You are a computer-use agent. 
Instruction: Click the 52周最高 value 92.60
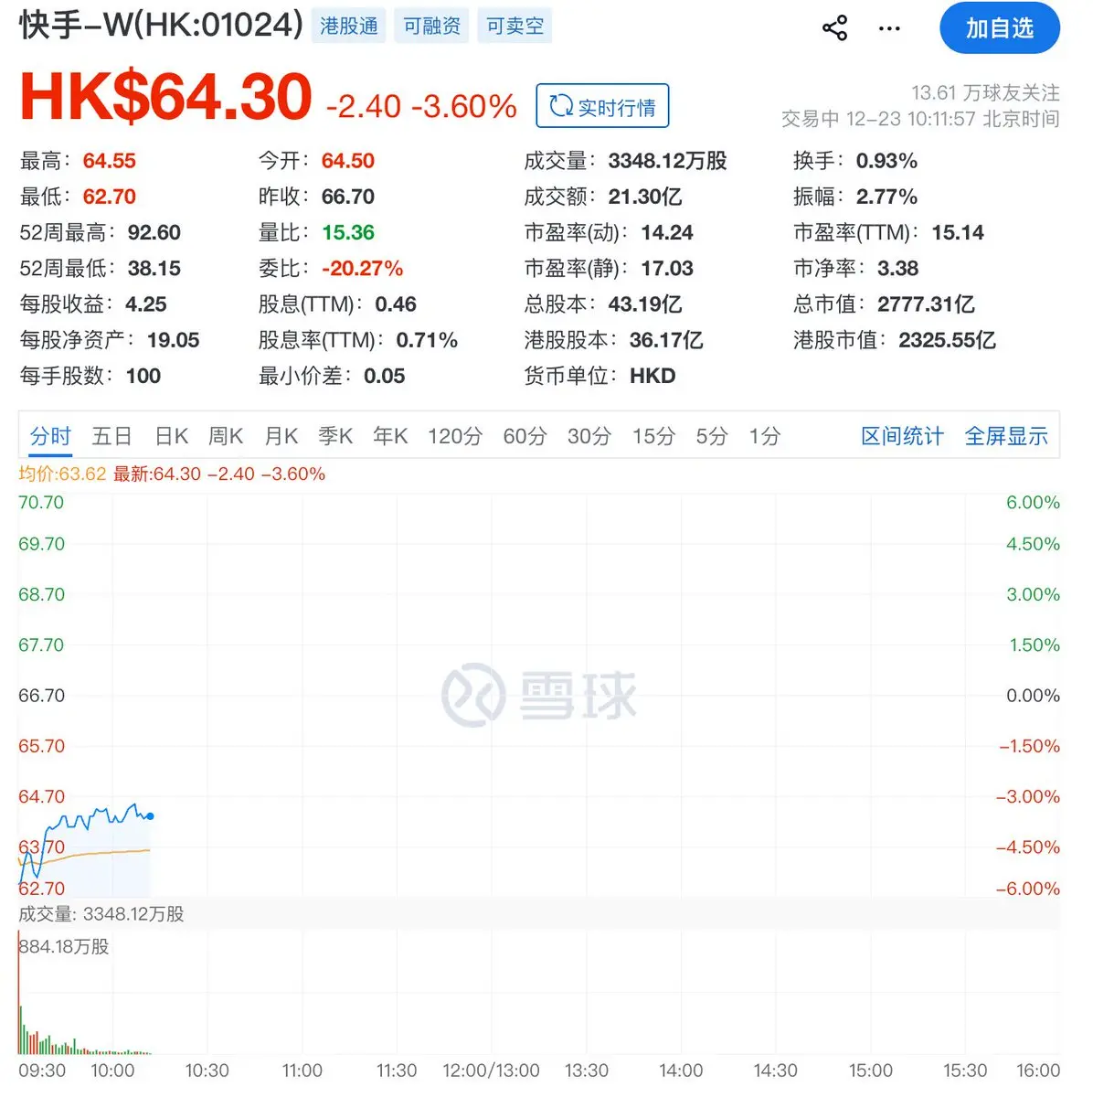(154, 232)
